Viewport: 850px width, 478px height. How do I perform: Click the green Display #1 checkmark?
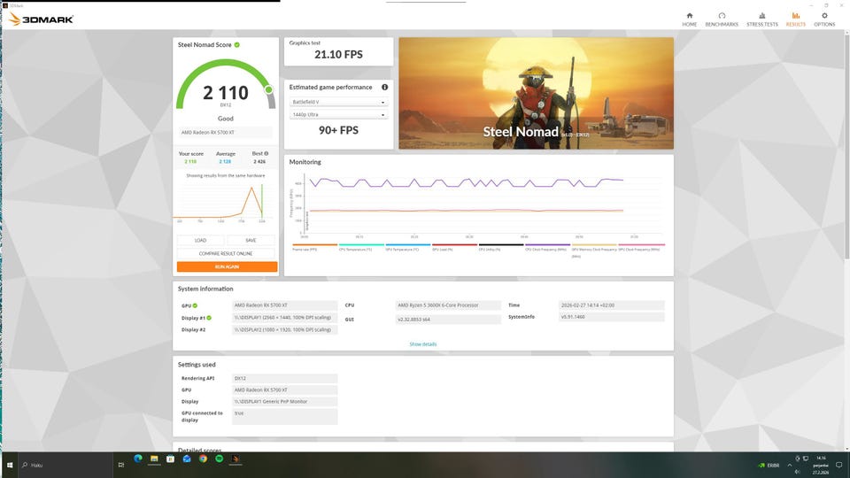coord(209,318)
